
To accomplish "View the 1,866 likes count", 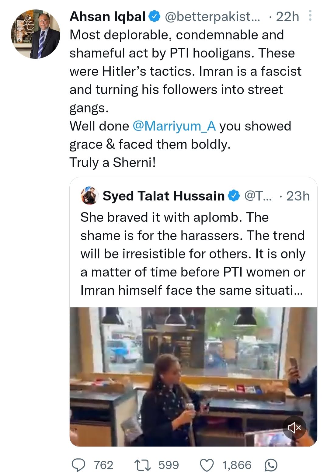I will 237,465.
